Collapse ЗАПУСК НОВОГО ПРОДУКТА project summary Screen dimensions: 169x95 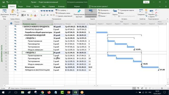point(23,27)
